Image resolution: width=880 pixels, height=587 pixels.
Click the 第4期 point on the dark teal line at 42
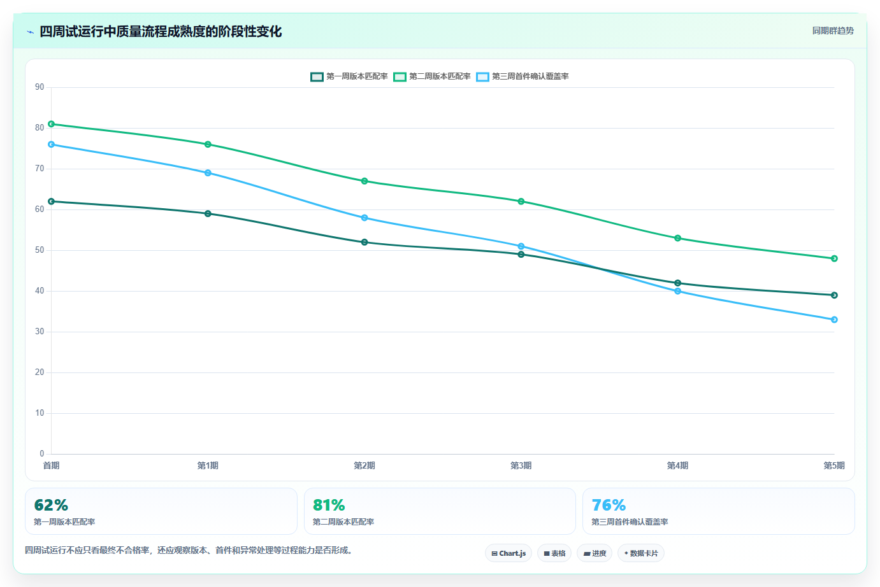point(677,283)
